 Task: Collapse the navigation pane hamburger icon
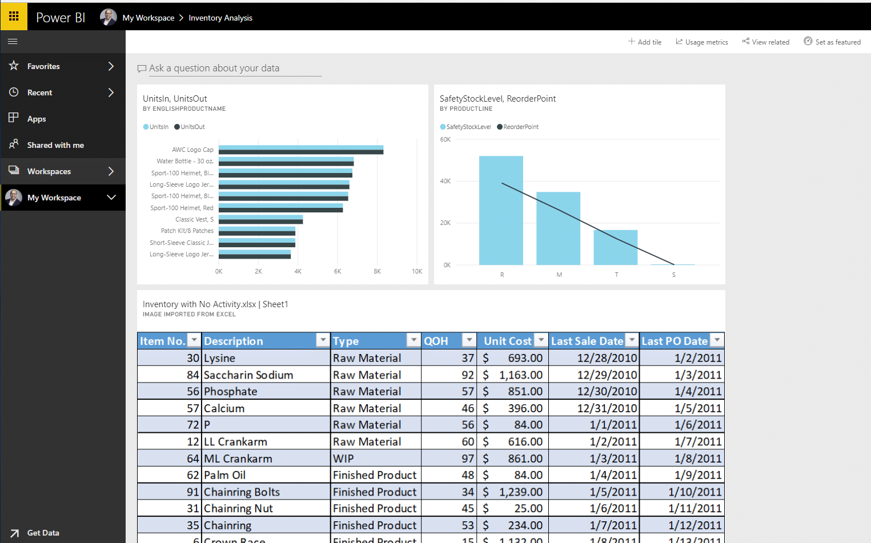tap(13, 42)
